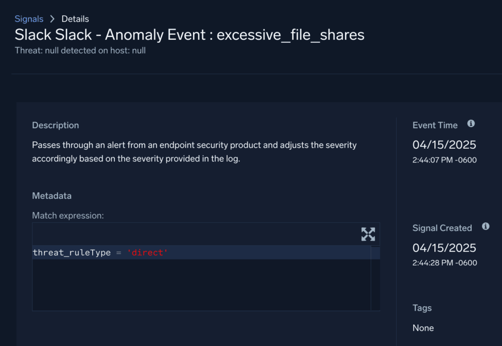Open the Signals breadcrumb link
The height and width of the screenshot is (346, 502).
29,19
